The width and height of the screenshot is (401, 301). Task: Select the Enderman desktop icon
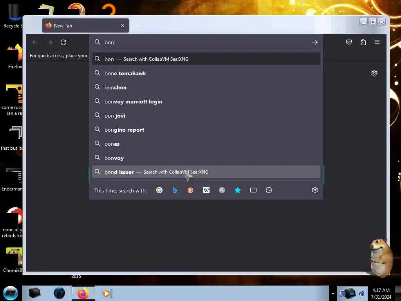[12, 179]
